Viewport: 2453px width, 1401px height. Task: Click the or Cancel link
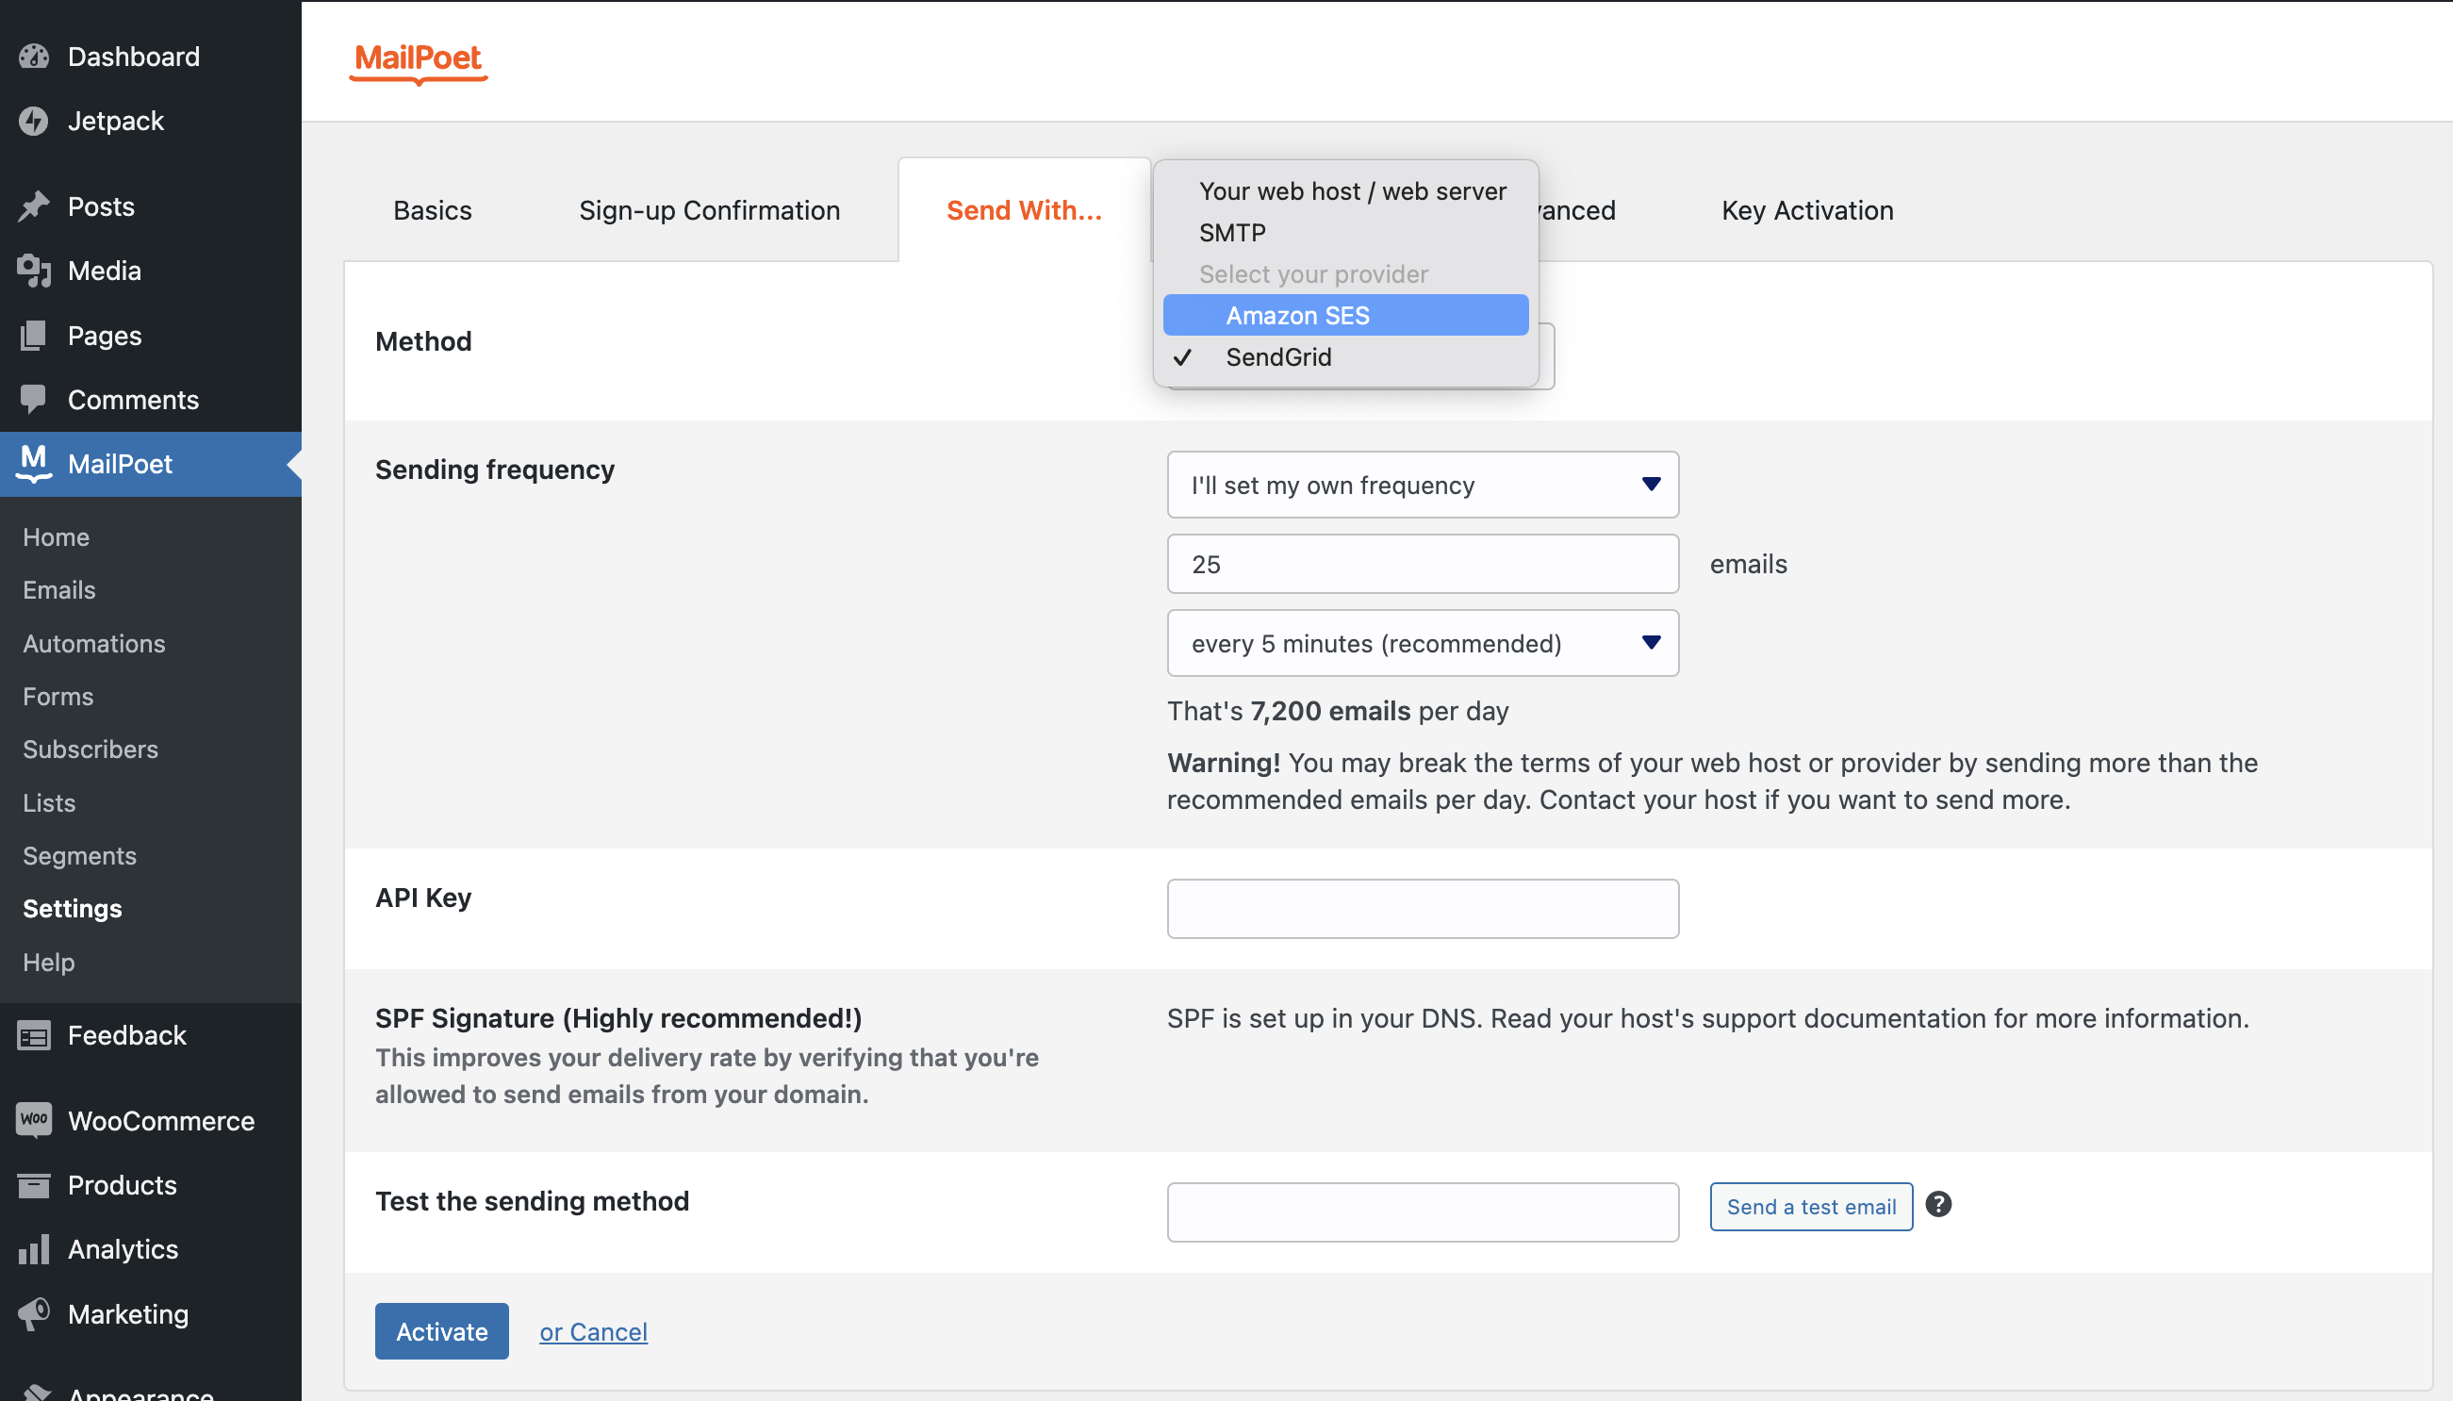[x=593, y=1332]
